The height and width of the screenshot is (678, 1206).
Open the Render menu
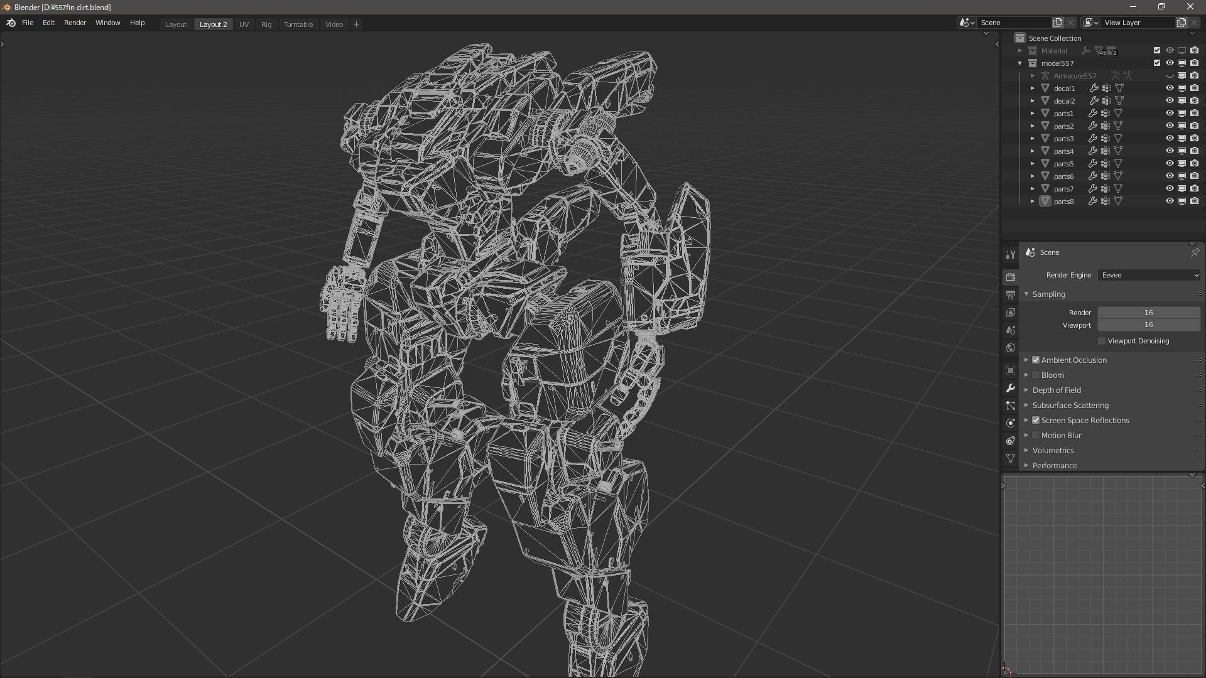tap(75, 23)
